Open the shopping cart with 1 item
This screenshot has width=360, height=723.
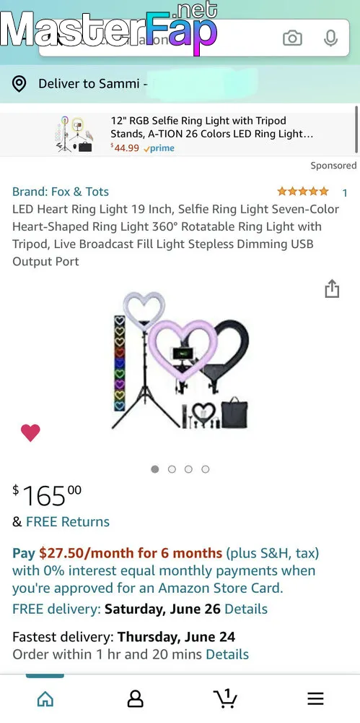pos(226,698)
